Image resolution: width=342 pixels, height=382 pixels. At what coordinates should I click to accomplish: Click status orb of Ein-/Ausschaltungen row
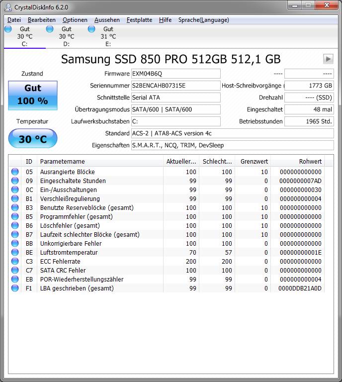pos(15,190)
